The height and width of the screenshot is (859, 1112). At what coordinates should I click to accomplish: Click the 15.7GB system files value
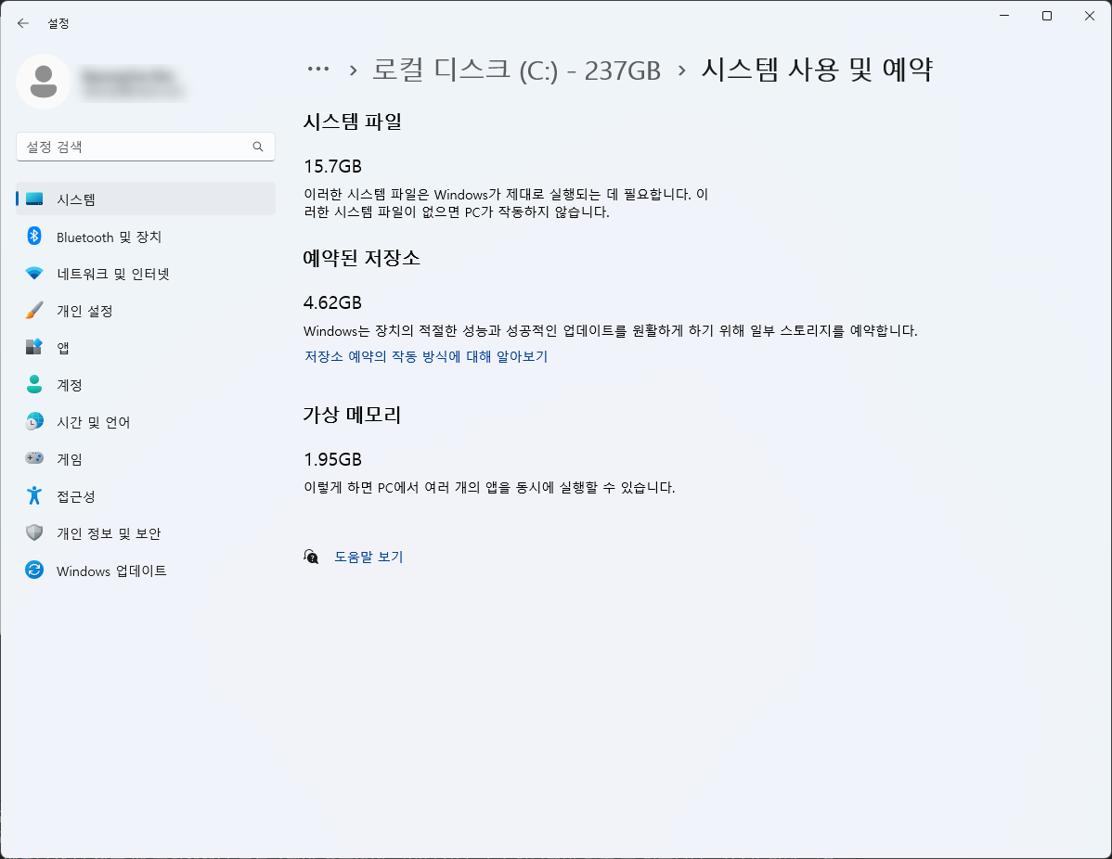pyautogui.click(x=332, y=167)
